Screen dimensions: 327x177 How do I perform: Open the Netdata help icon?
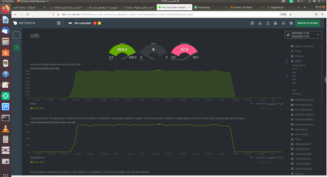(x=252, y=23)
